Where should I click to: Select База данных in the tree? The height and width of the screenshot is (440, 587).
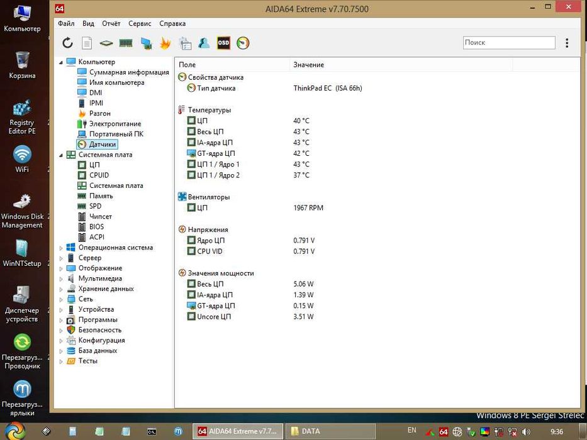[x=98, y=351]
